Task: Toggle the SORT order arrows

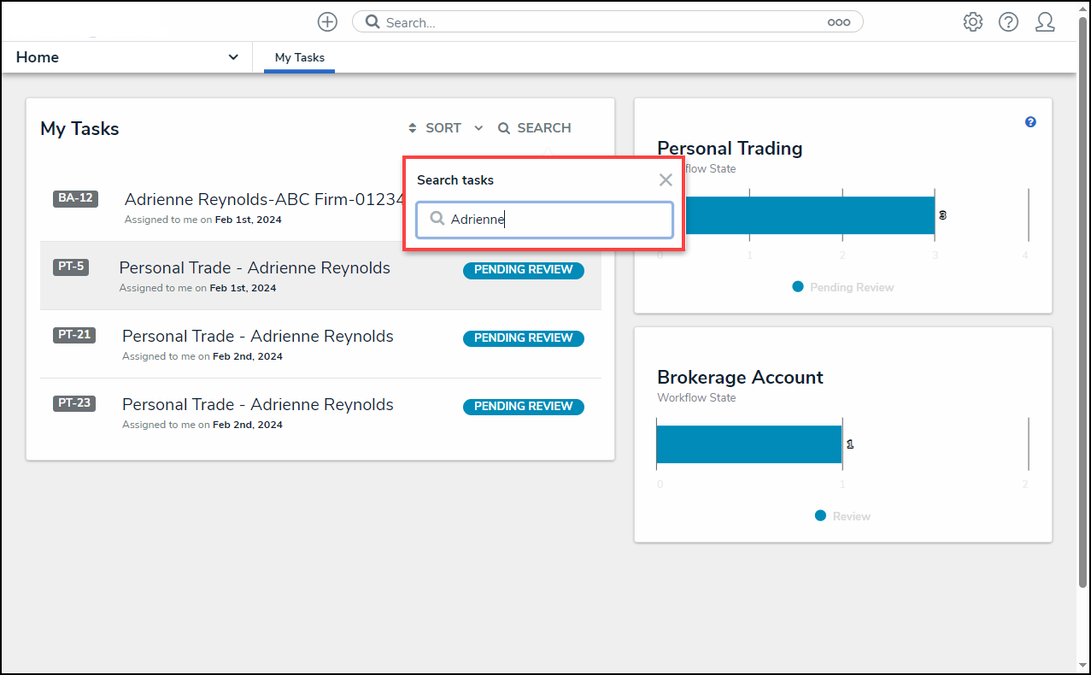Action: click(x=413, y=128)
